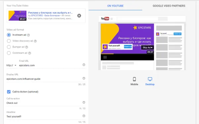
Task: Pause the preview video
Action: click(105, 57)
